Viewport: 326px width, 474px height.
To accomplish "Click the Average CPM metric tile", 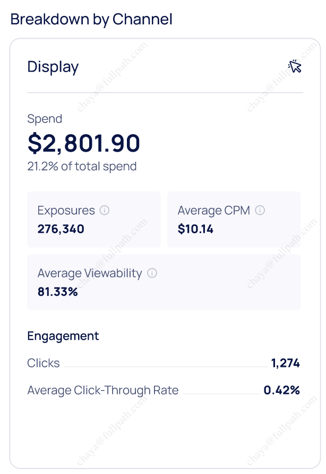I will click(234, 220).
